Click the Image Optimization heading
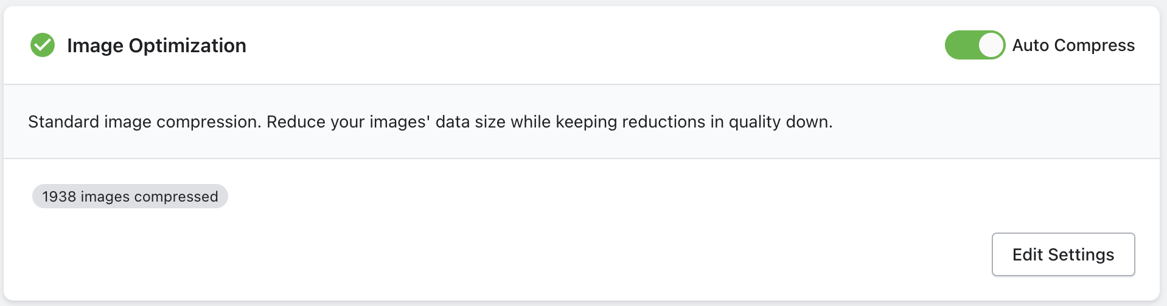The width and height of the screenshot is (1167, 306). tap(156, 46)
